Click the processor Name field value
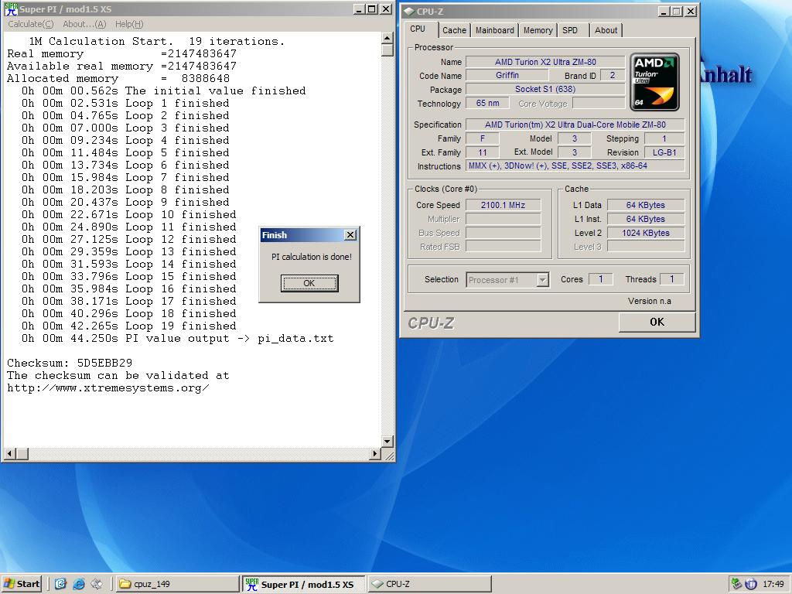The width and height of the screenshot is (792, 594). point(545,62)
